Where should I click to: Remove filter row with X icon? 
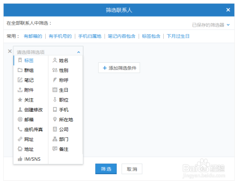coord(10,51)
